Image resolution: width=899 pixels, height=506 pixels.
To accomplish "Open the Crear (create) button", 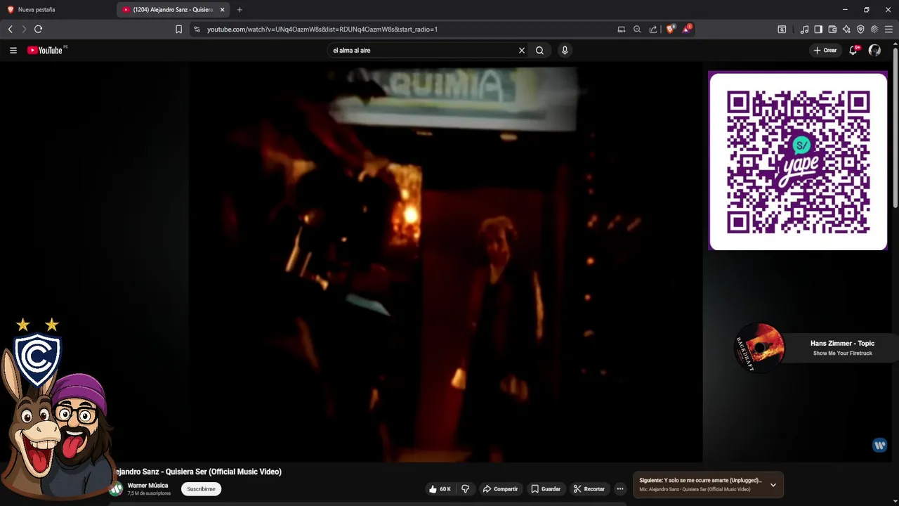I will 825,51.
